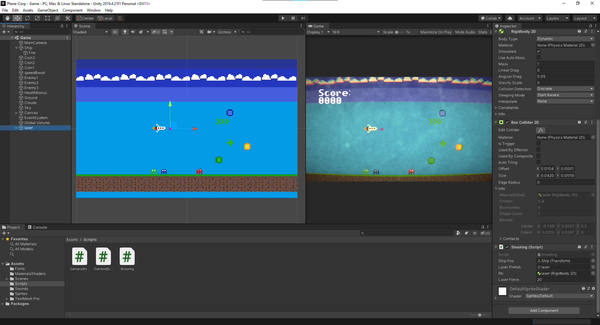Toggle Simulated checkbox on Rigidbody 2D
Image resolution: width=600 pixels, height=325 pixels.
tap(538, 51)
